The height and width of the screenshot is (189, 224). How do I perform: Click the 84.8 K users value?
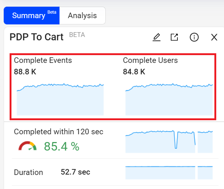coord(134,72)
